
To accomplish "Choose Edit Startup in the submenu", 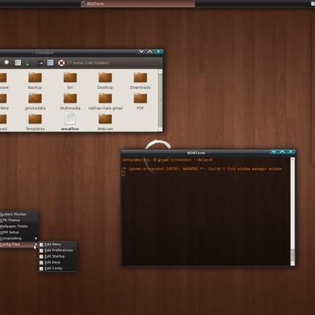I will tap(57, 257).
